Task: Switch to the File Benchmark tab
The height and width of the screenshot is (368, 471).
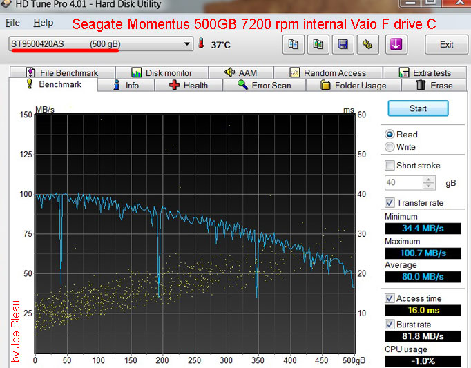Action: point(62,72)
